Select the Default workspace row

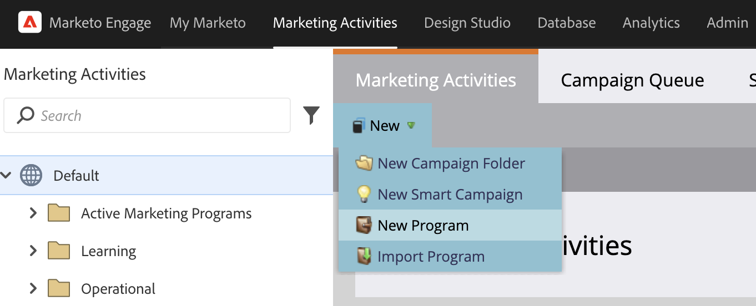(167, 175)
